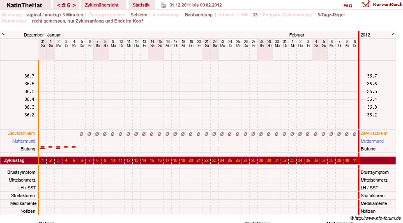Click the left 36.7 temperature label

(x=29, y=76)
